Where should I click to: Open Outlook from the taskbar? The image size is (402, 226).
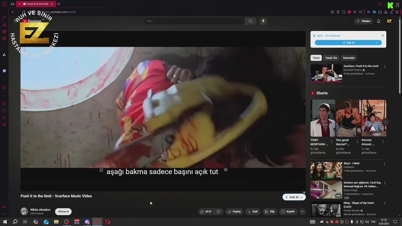coord(46,222)
